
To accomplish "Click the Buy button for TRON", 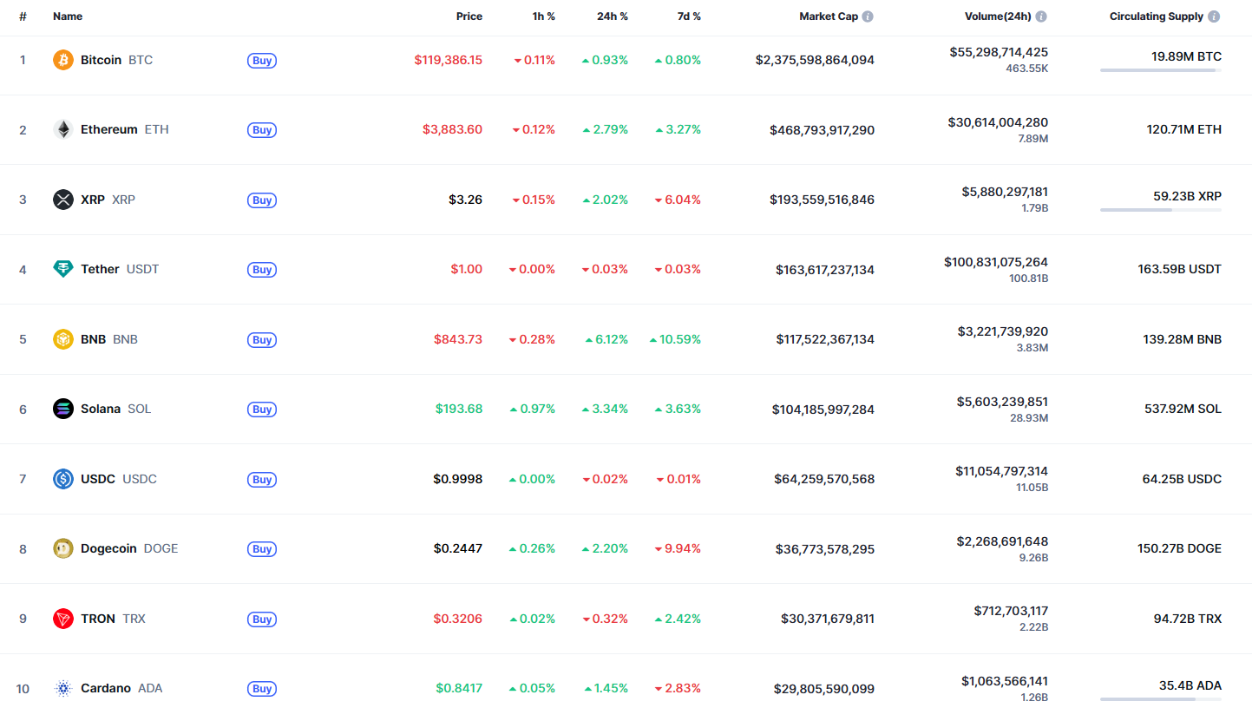I will (262, 619).
